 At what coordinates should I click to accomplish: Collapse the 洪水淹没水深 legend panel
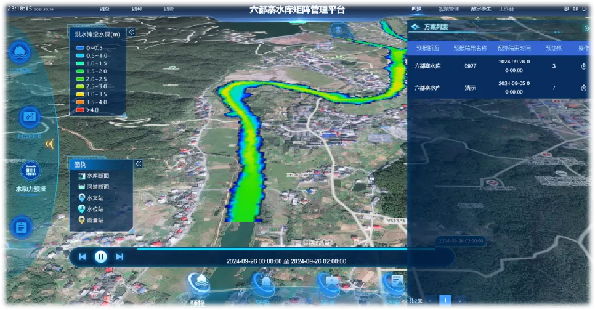(x=131, y=32)
